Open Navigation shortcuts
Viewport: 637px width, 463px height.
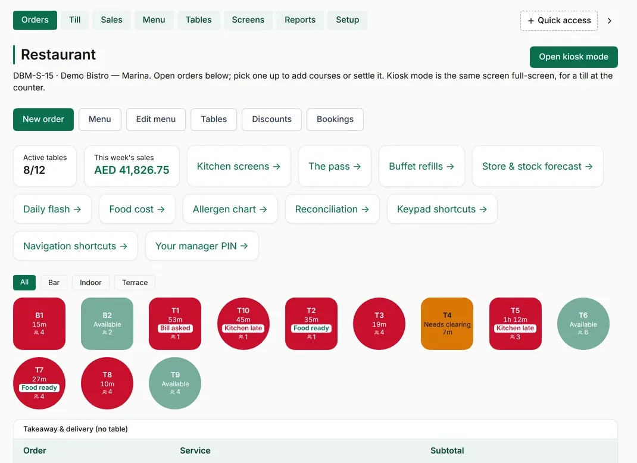[x=76, y=246]
